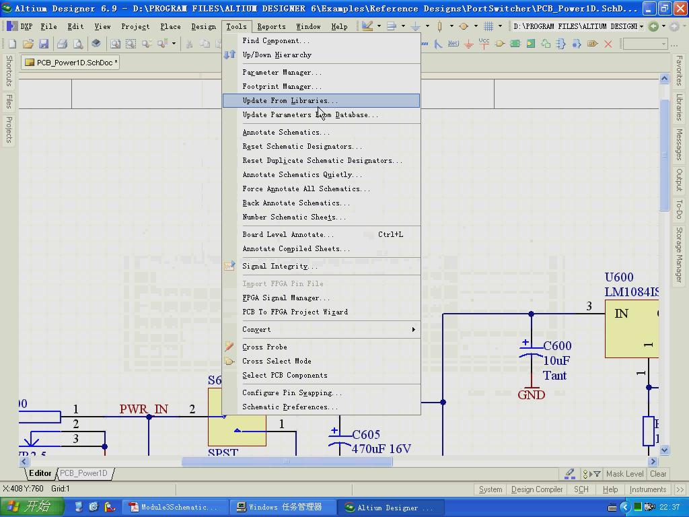Place Part gate-shaped icon
This screenshot has width=689, height=517.
pos(500,44)
